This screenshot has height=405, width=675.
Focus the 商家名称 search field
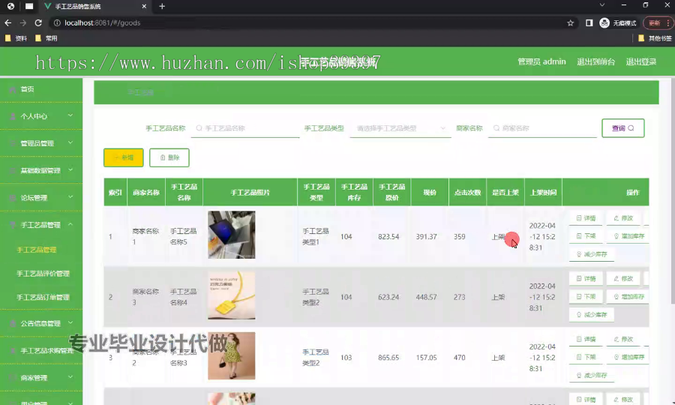click(x=542, y=128)
